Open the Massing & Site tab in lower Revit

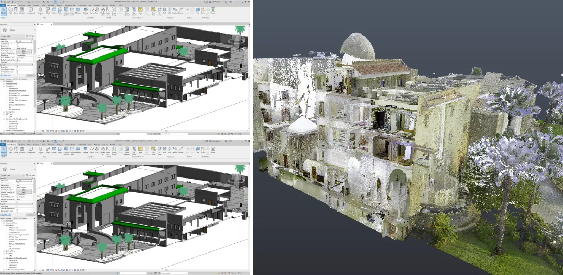pos(70,145)
